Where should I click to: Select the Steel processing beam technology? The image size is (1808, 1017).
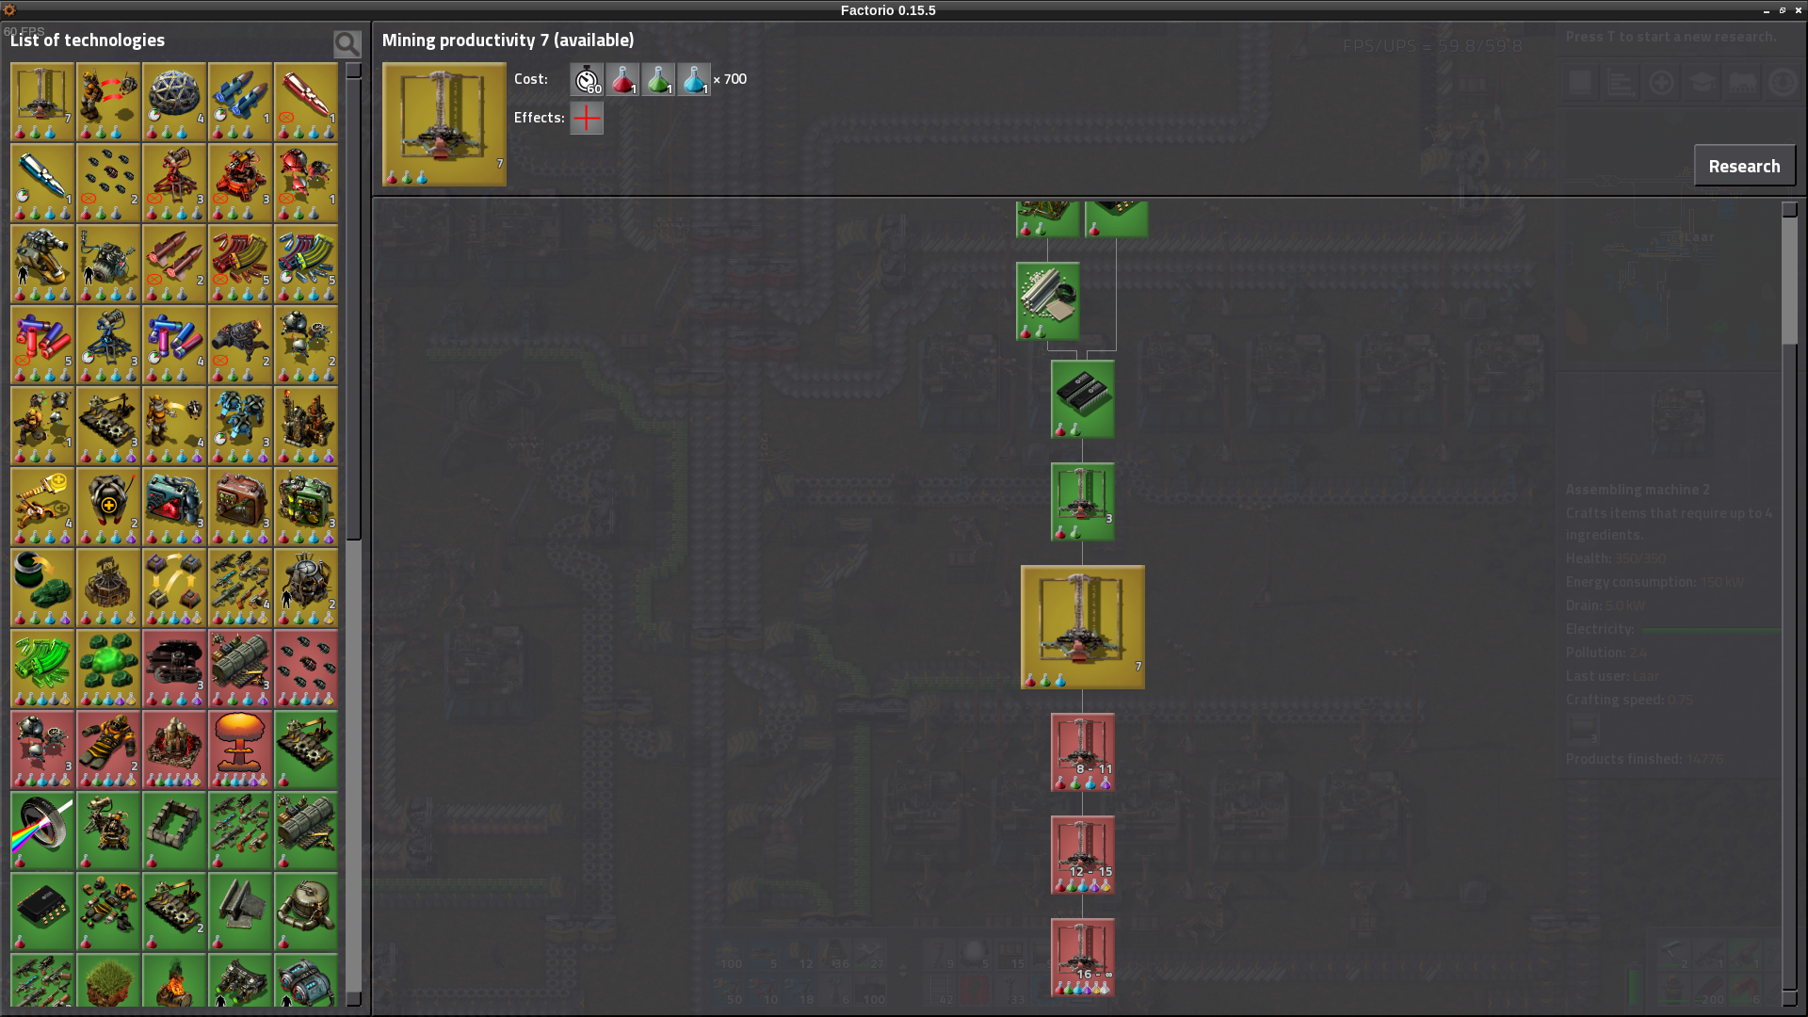click(x=240, y=912)
